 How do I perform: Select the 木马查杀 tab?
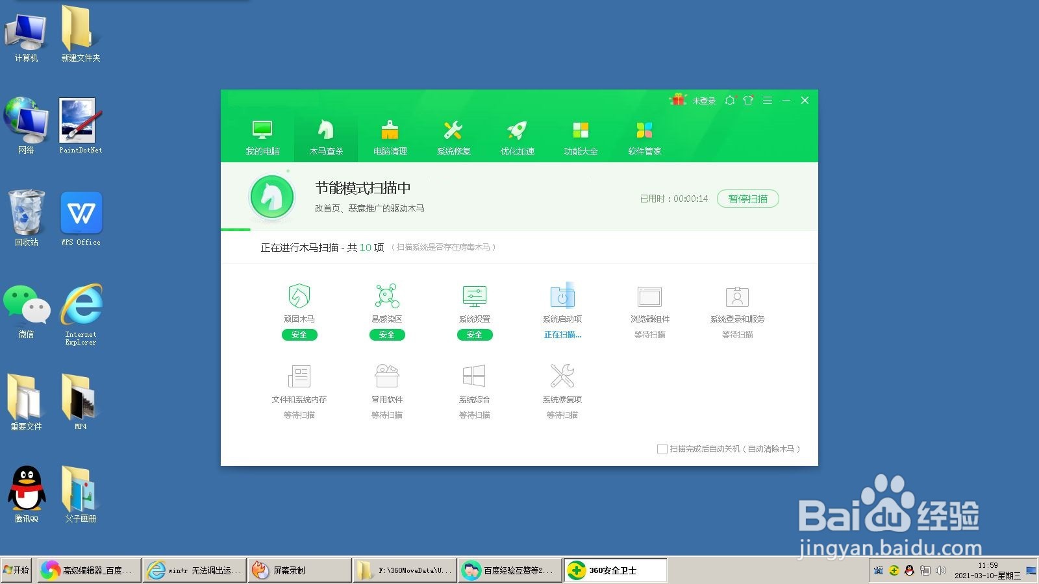pos(326,138)
